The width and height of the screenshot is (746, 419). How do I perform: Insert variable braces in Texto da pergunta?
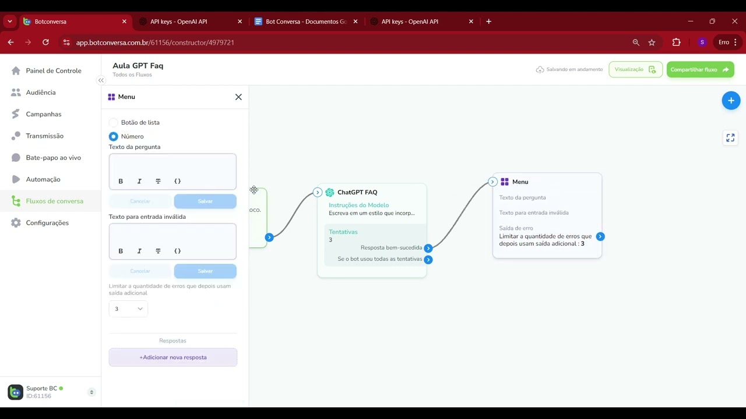tap(178, 181)
